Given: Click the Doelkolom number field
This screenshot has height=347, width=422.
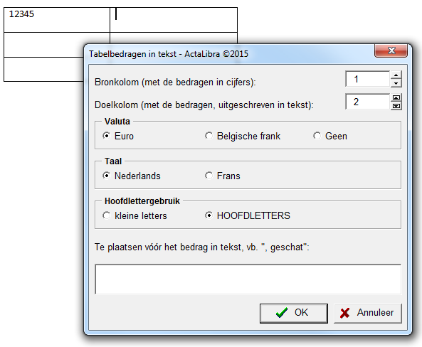Looking at the screenshot, I should point(368,102).
